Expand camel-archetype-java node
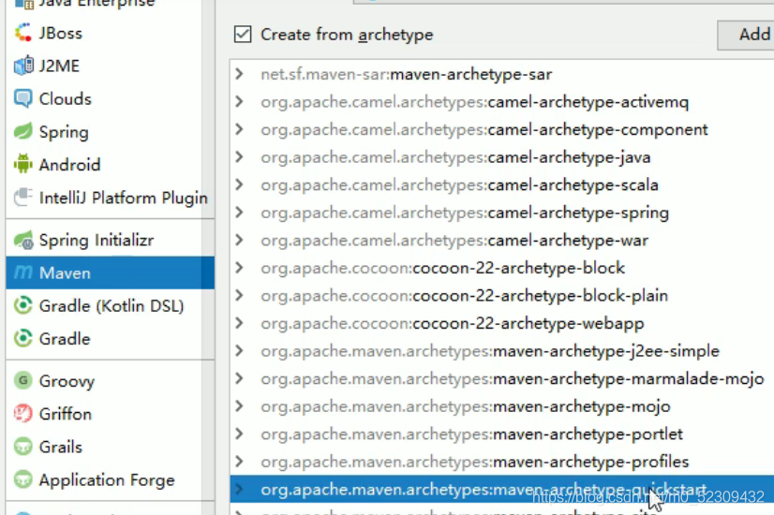Screen dimensions: 774x515 [239, 157]
